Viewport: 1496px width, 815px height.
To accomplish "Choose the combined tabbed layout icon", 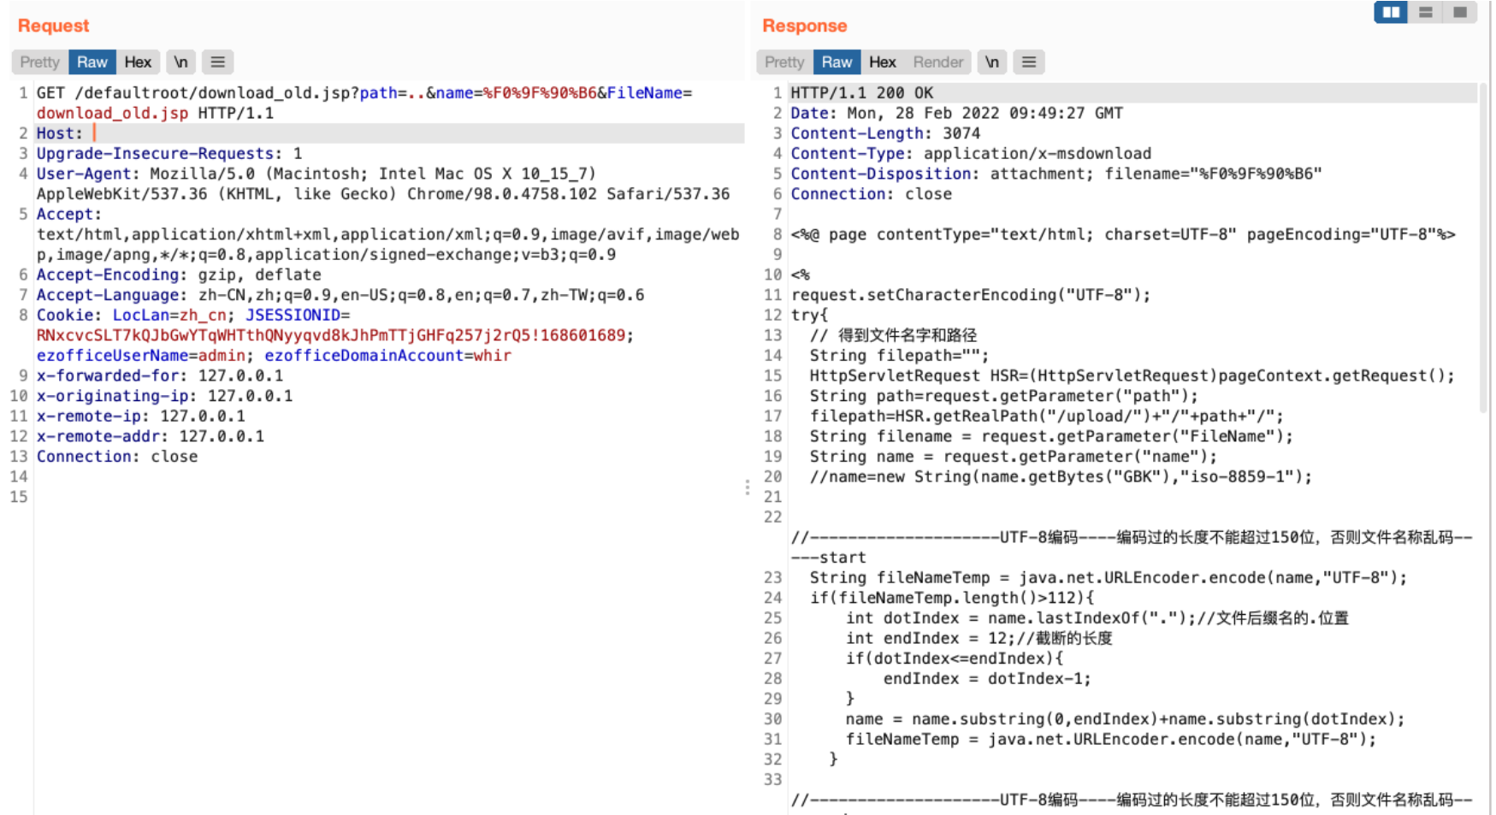I will (1460, 12).
